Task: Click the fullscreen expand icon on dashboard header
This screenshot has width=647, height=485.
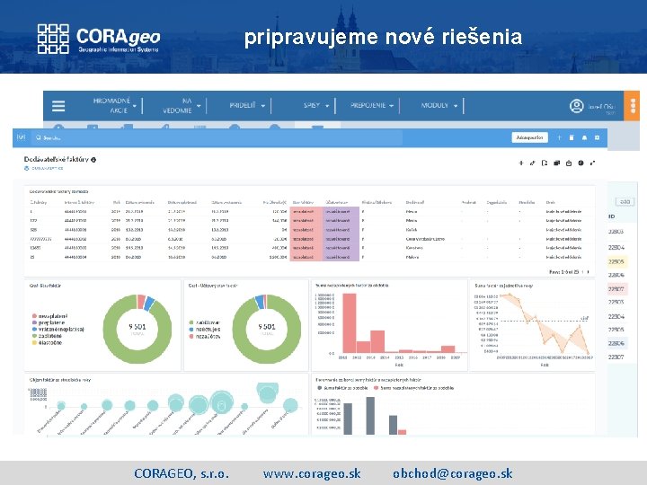Action: pos(592,163)
